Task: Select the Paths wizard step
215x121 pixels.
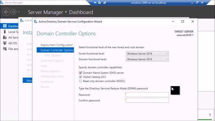Action: click(x=44, y=66)
